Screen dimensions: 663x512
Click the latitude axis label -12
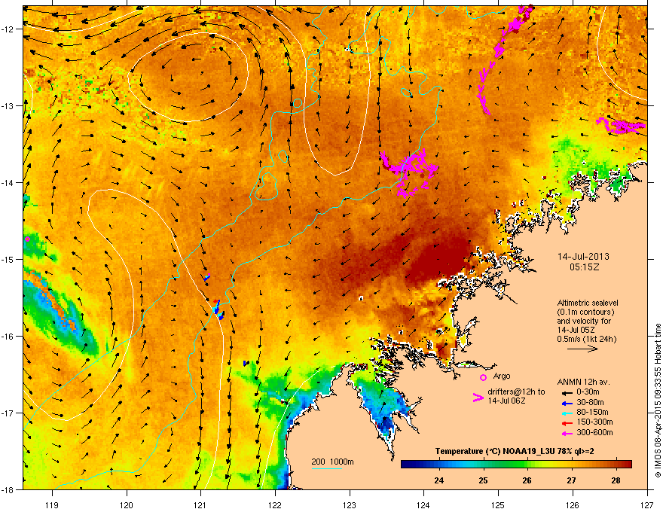point(8,29)
